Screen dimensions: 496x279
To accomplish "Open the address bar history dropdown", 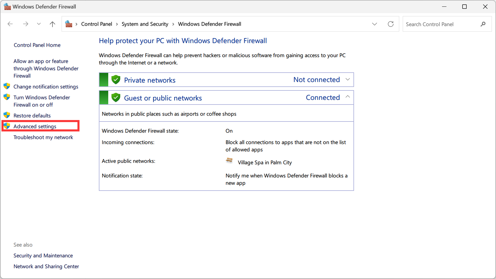I will click(375, 24).
